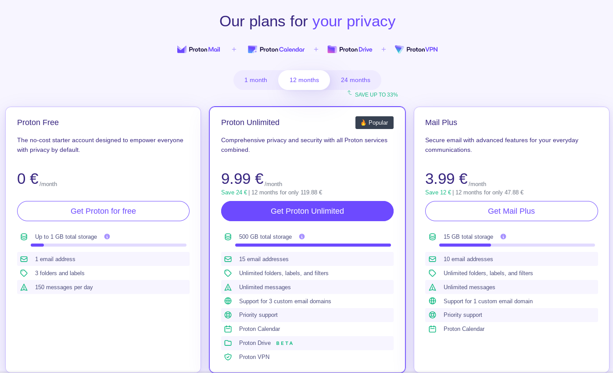Click the Mail Plus 15 GB storage bar
The image size is (613, 373).
tap(517, 245)
